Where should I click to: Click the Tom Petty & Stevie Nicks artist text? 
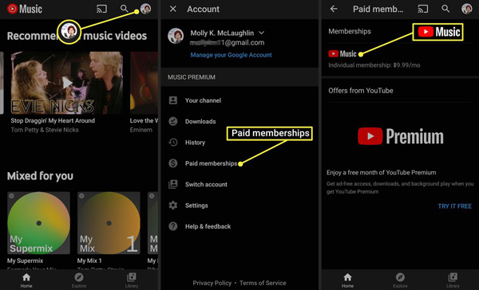coord(45,130)
